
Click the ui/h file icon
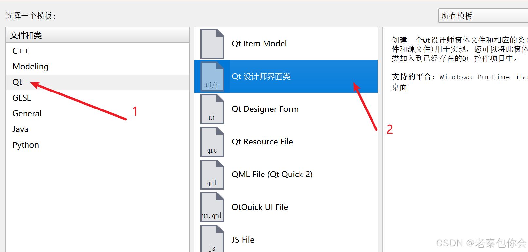[212, 76]
